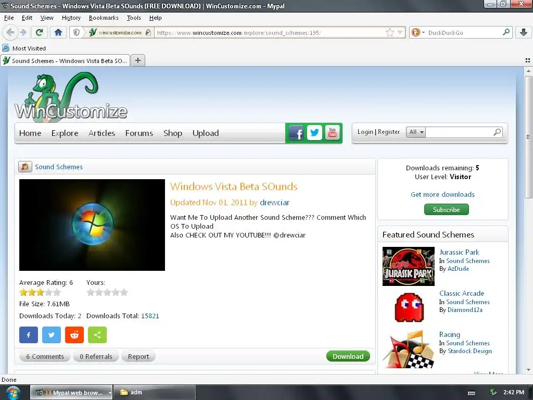
Task: Open the Tools menu
Action: click(134, 18)
